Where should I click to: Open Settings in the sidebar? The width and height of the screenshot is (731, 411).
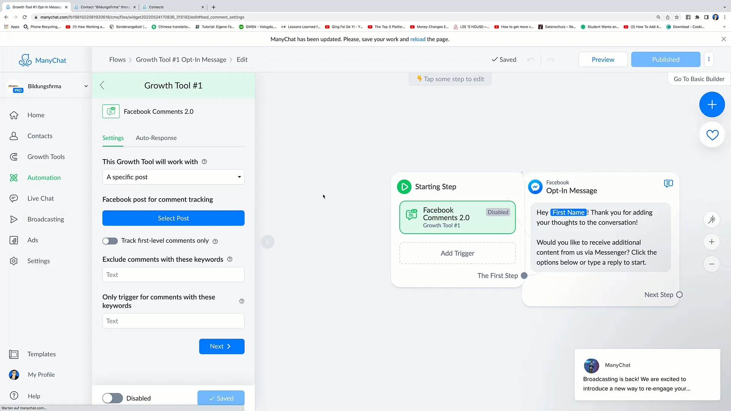pyautogui.click(x=38, y=261)
